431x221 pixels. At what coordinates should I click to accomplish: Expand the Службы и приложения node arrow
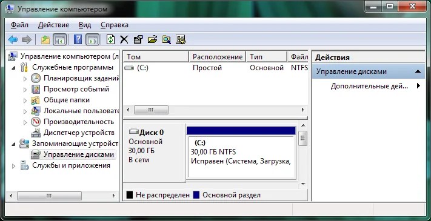(13, 165)
